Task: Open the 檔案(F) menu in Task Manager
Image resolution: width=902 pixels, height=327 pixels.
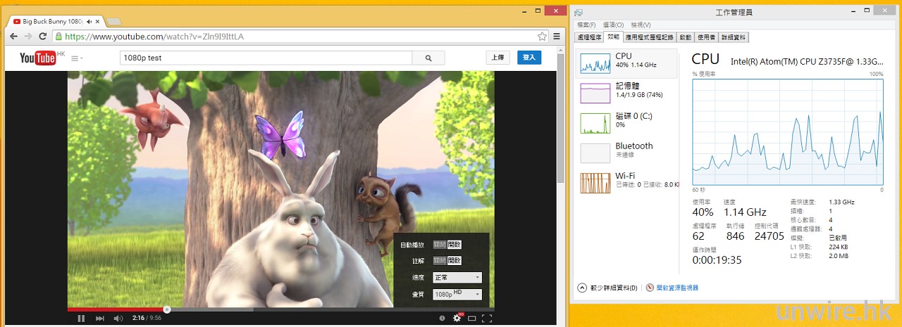Action: coord(586,25)
